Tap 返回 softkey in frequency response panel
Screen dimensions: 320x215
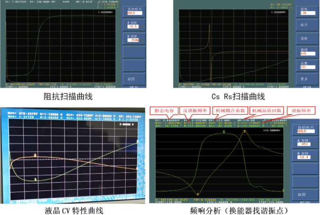305,195
